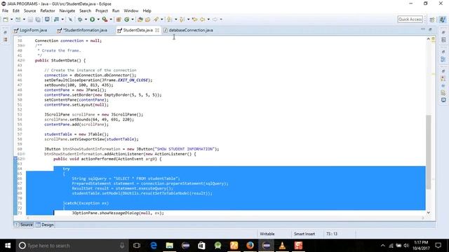Click the Writable status entry

267,234
